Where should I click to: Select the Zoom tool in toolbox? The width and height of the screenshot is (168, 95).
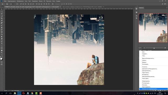[x=2, y=53]
